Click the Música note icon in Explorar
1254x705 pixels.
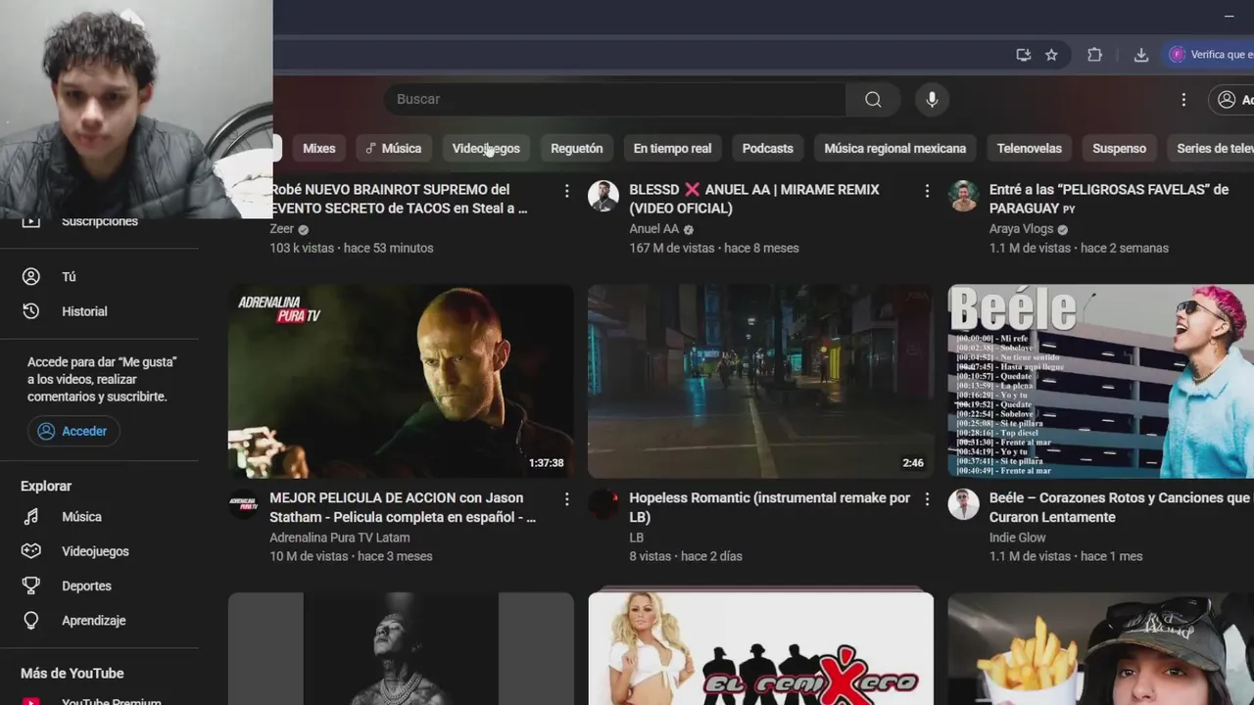point(31,517)
